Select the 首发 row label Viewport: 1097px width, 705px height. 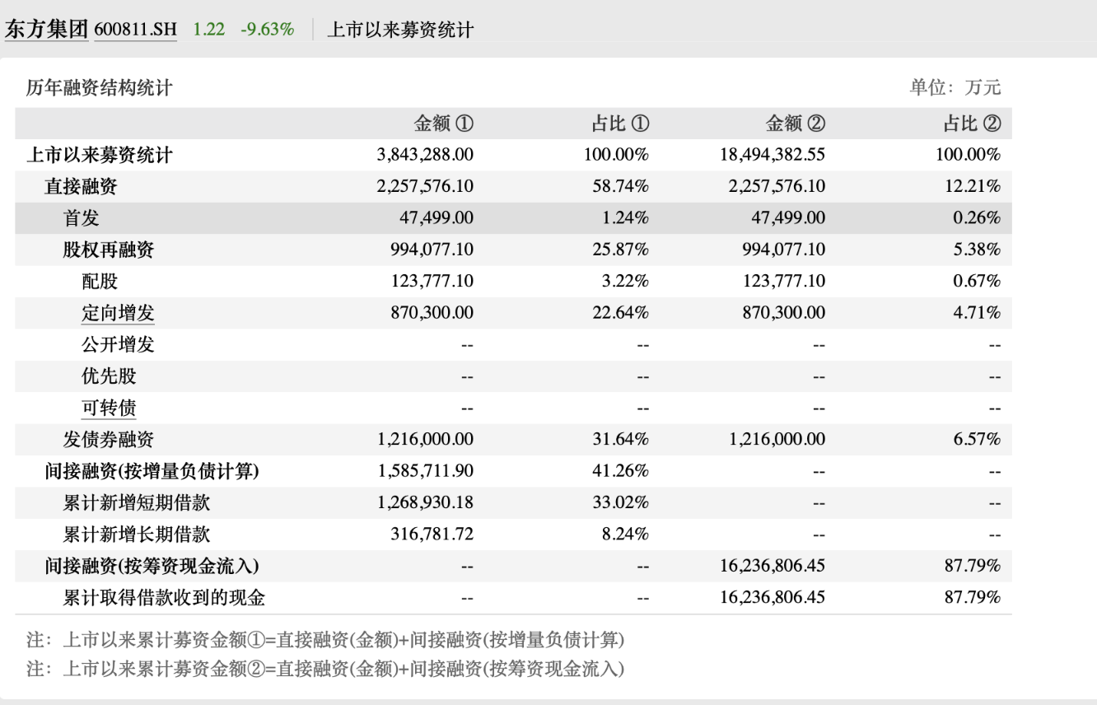82,218
